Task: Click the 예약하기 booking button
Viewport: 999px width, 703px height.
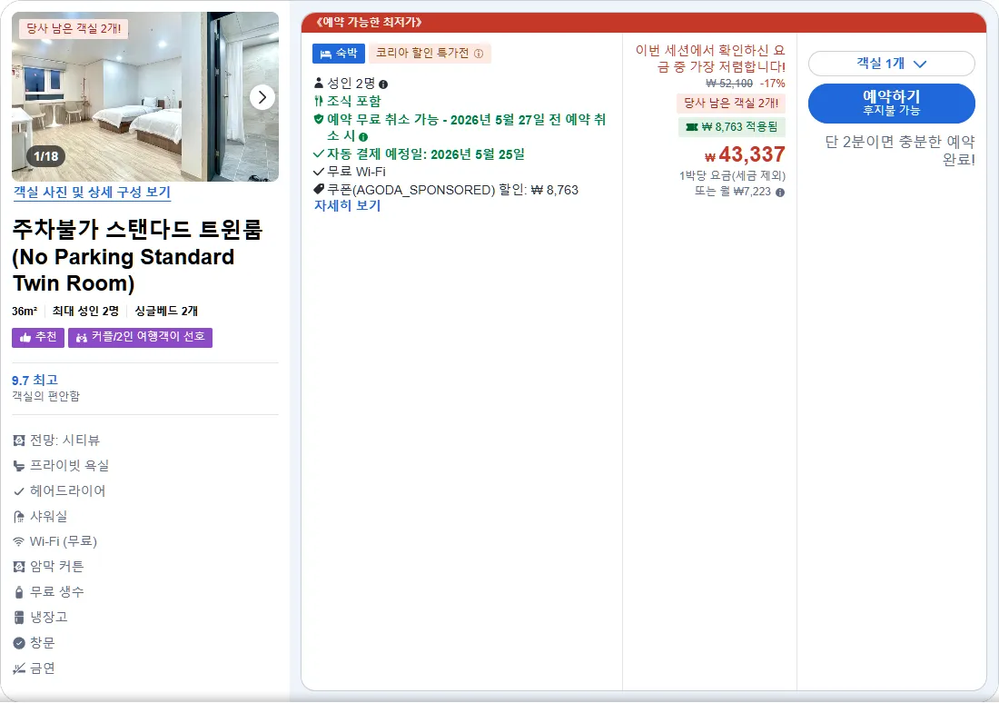Action: click(x=891, y=104)
